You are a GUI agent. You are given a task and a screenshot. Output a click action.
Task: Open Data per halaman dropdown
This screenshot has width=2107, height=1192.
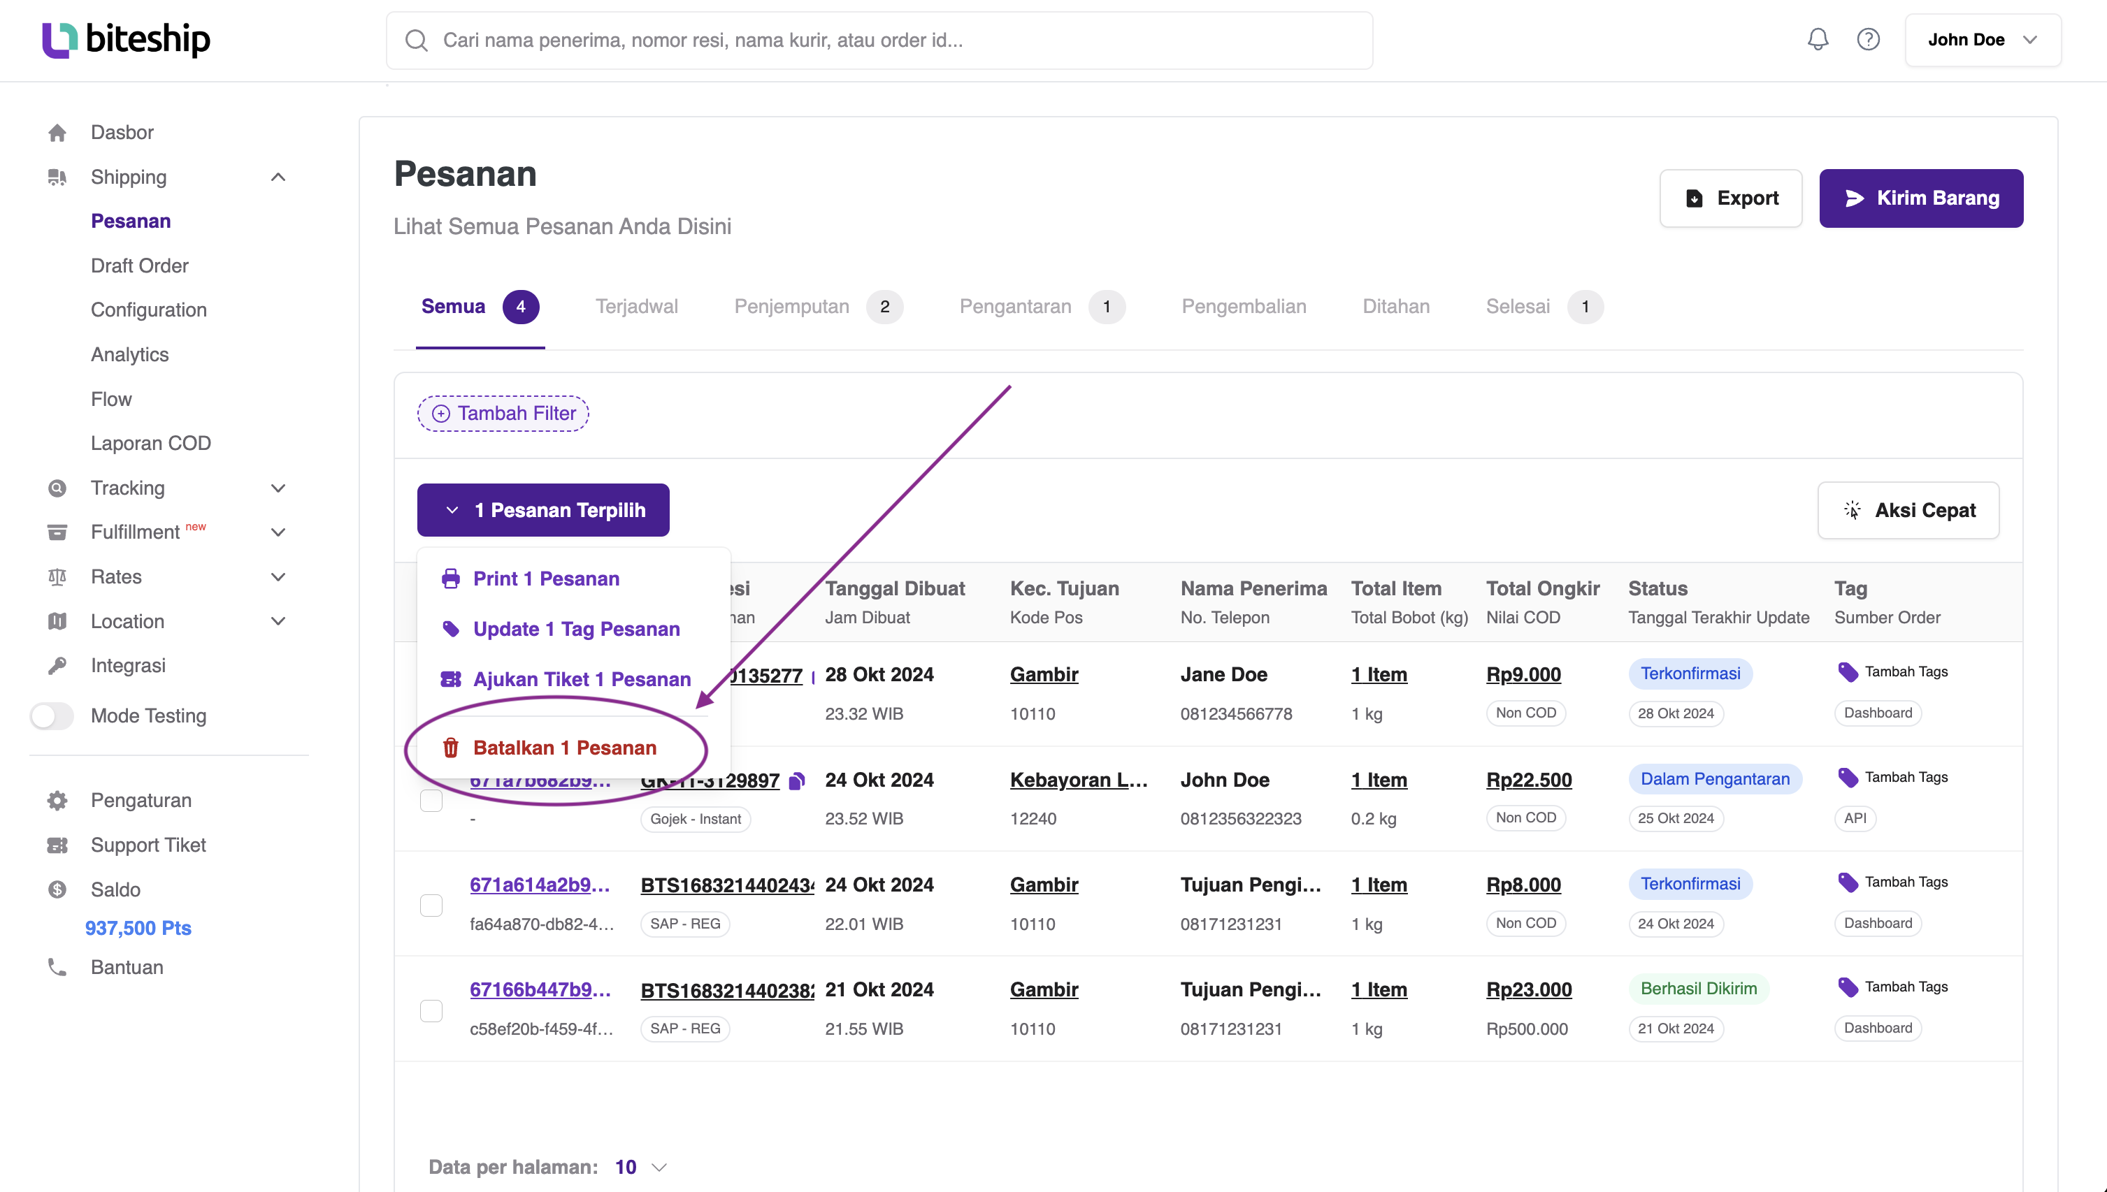tap(641, 1167)
